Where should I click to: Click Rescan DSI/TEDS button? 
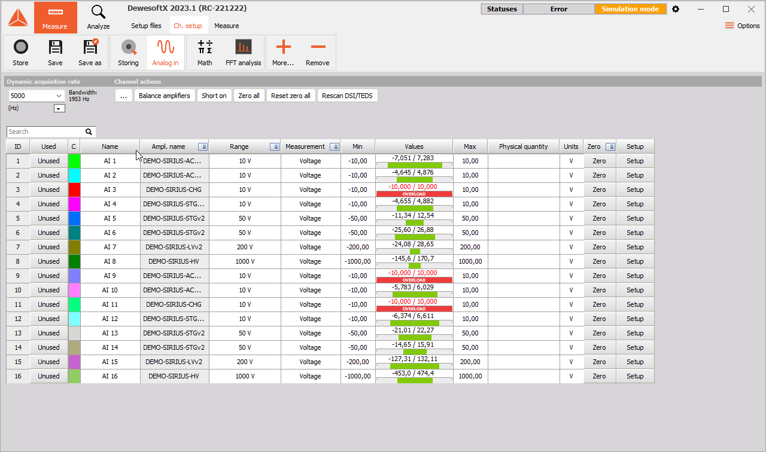tap(348, 96)
